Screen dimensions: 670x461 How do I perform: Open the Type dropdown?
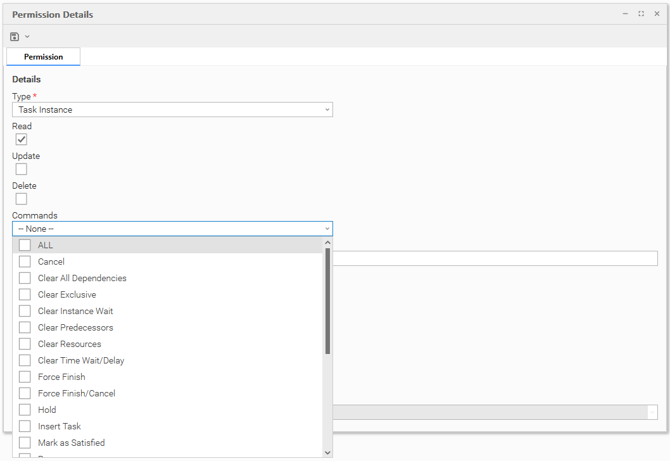pyautogui.click(x=172, y=110)
